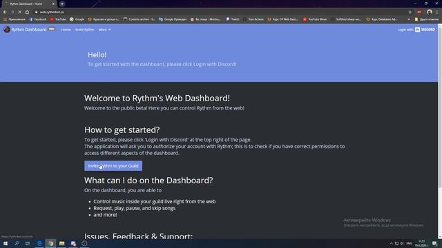Click the red extension icon
Viewport: 442px width, 248px height.
(419, 12)
